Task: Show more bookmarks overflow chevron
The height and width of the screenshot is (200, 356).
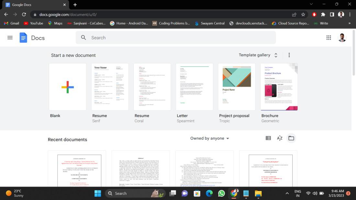Action: pos(350,23)
